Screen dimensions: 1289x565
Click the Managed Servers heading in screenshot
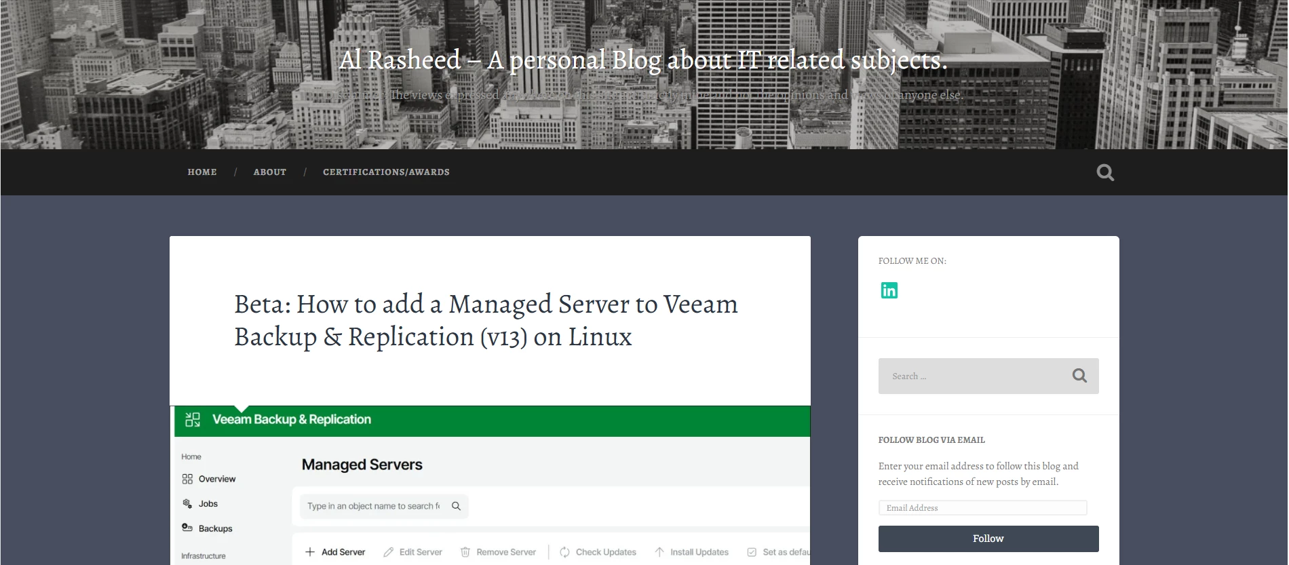[x=362, y=465]
